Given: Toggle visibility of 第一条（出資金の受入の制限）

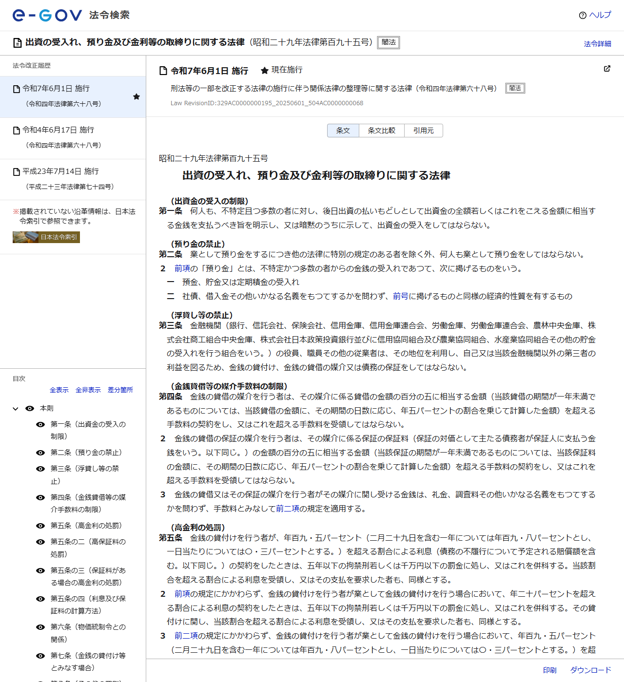Looking at the screenshot, I should pos(41,425).
